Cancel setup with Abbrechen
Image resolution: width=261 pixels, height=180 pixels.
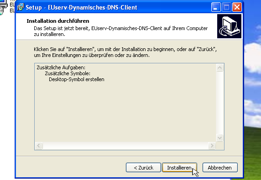point(220,168)
